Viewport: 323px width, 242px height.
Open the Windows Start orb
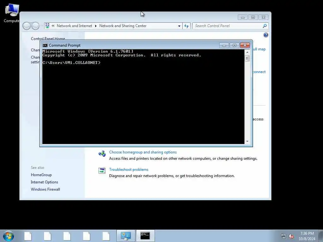[x=9, y=236]
